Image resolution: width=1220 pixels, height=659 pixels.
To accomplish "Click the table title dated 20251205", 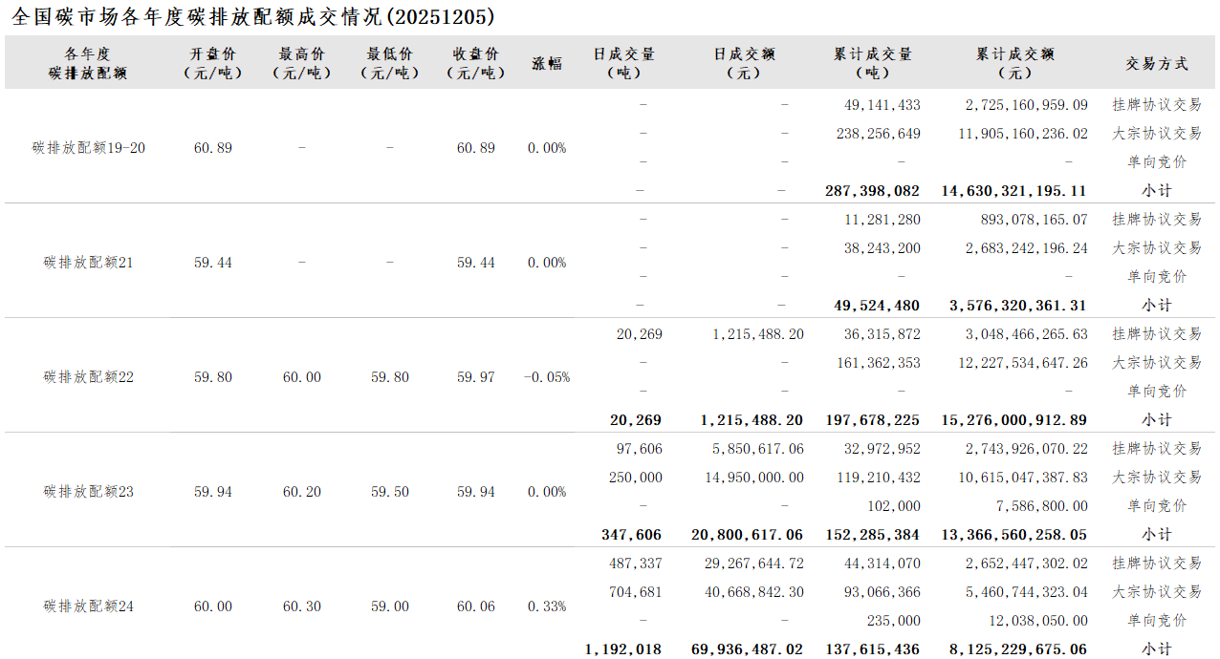I will click(253, 16).
